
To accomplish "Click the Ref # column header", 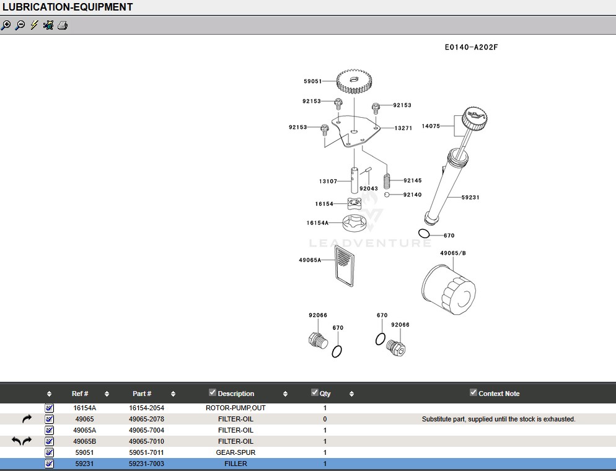I will coord(80,394).
